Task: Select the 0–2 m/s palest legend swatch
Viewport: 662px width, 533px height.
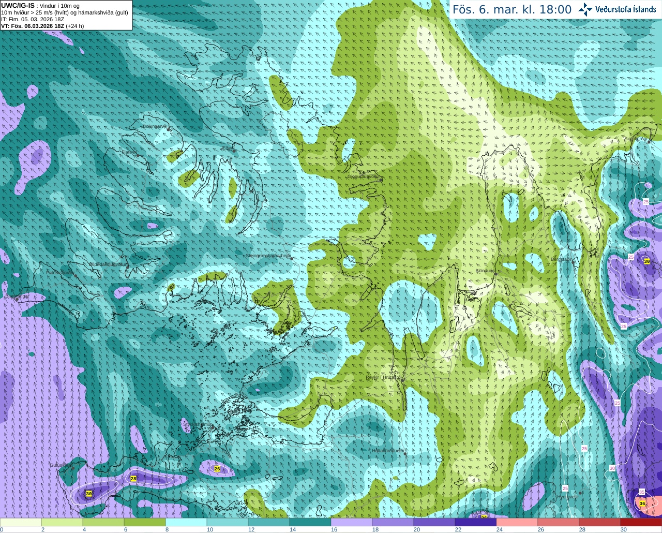Action: click(x=21, y=522)
